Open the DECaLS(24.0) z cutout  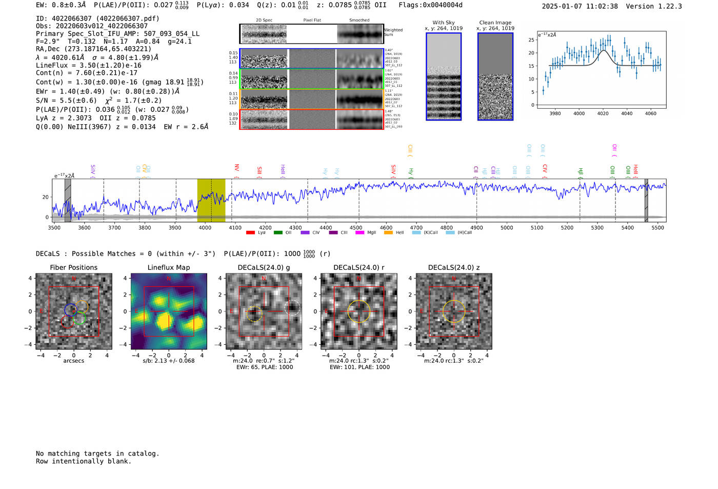point(454,311)
